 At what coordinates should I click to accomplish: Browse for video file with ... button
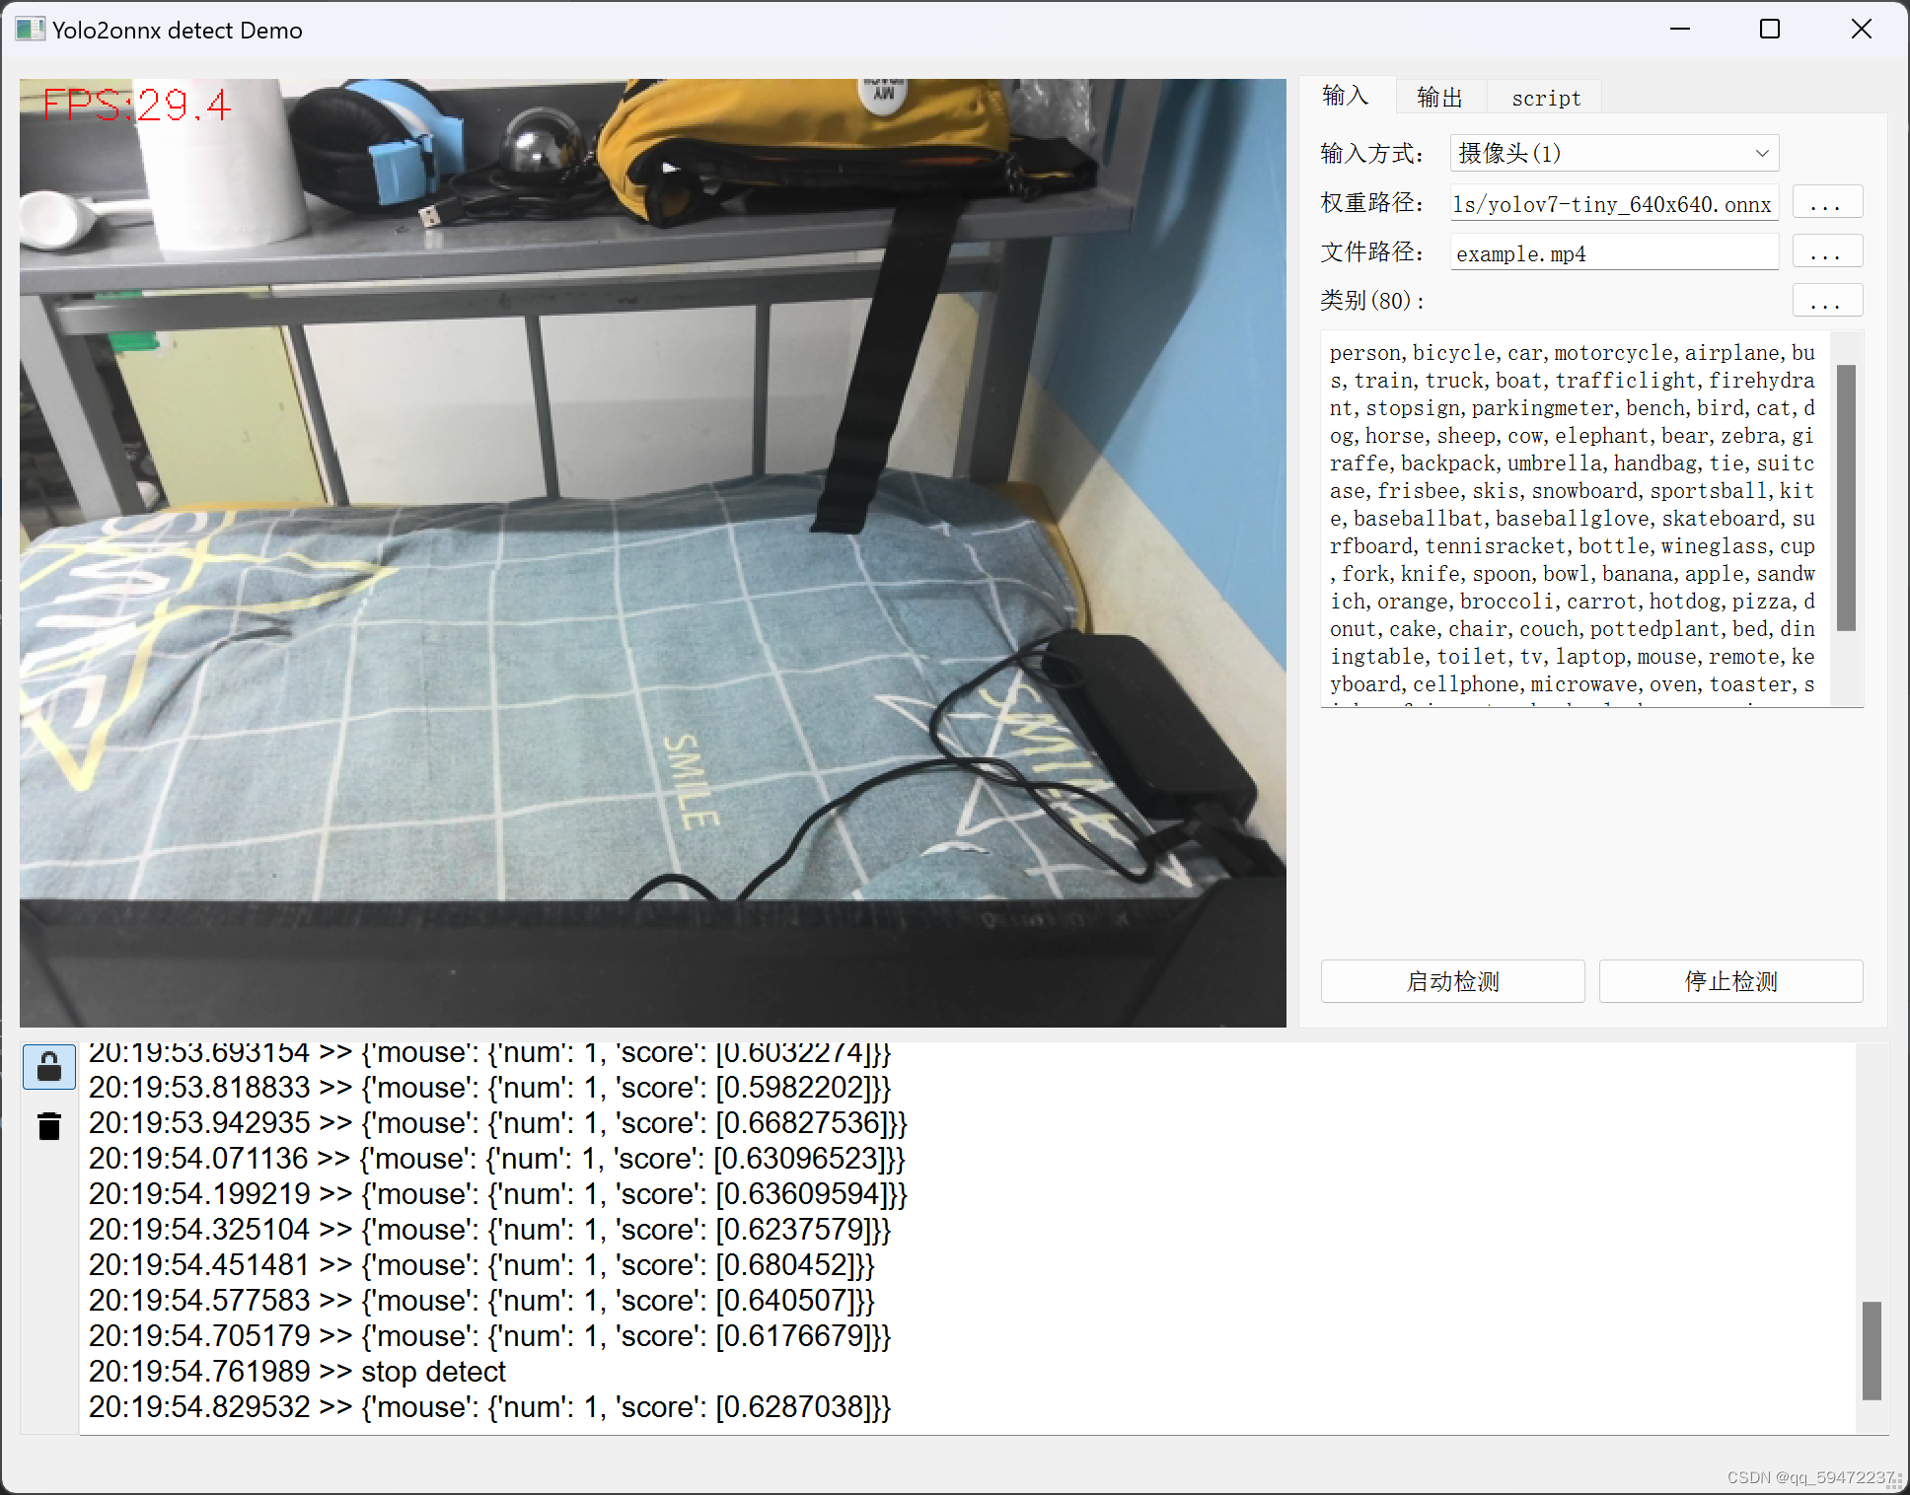pos(1827,251)
